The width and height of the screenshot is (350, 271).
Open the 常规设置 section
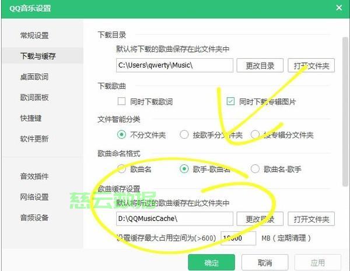(34, 35)
